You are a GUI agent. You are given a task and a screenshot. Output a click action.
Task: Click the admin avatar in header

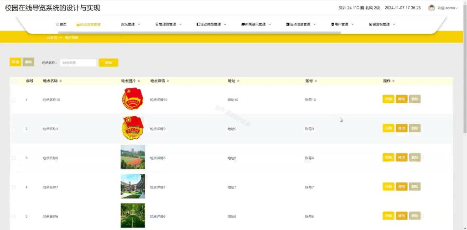tap(431, 8)
